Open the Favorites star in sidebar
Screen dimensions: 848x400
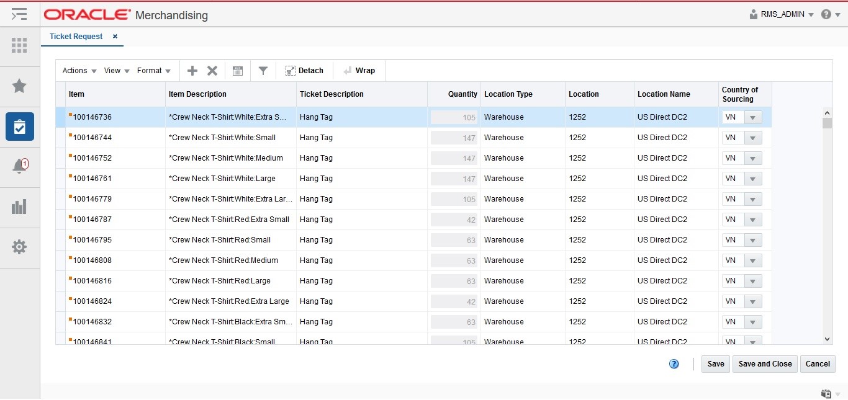(x=19, y=86)
